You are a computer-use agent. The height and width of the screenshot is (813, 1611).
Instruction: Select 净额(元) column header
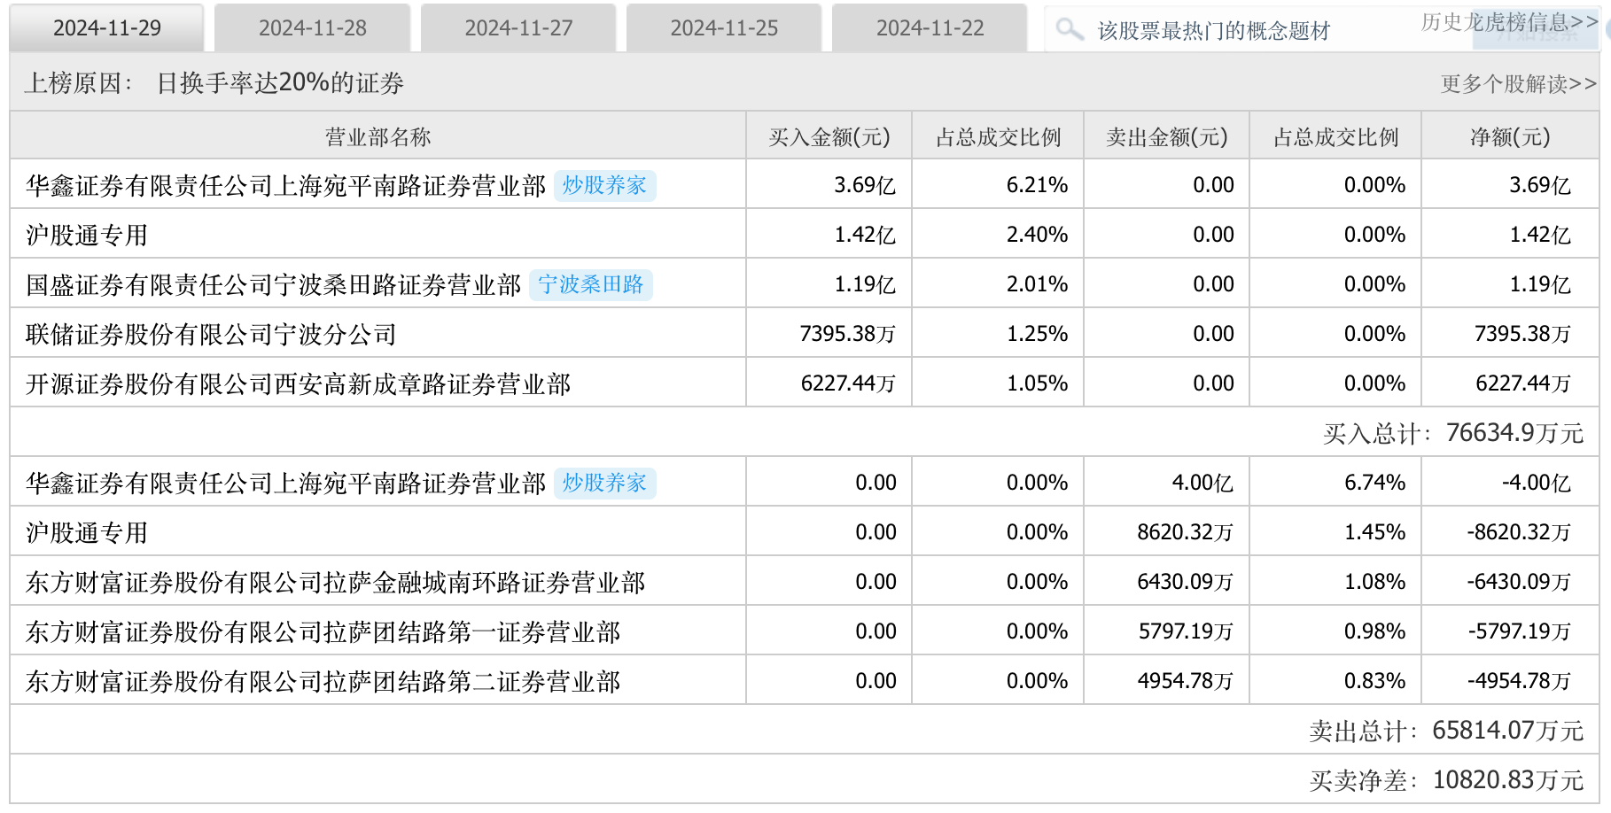point(1510,136)
